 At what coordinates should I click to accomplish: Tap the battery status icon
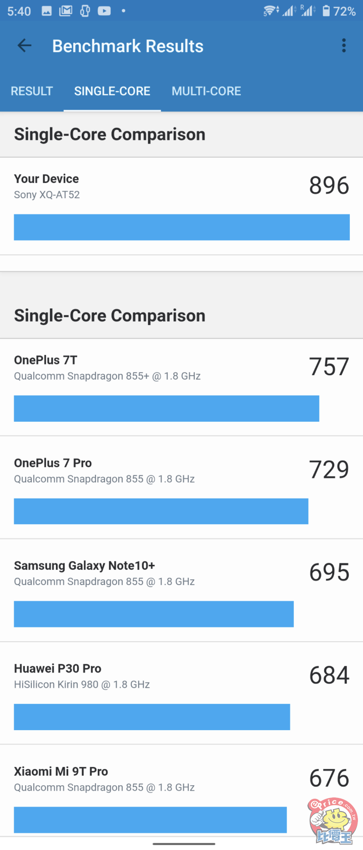pos(326,11)
